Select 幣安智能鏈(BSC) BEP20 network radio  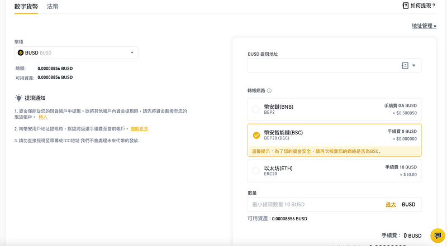[256, 135]
